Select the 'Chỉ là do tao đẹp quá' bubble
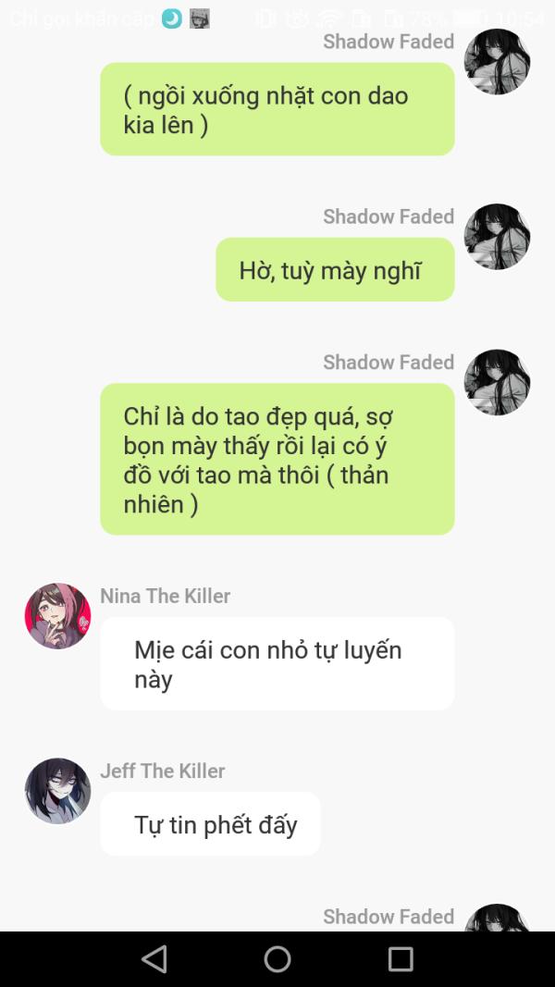The width and height of the screenshot is (555, 987). pyautogui.click(x=277, y=459)
